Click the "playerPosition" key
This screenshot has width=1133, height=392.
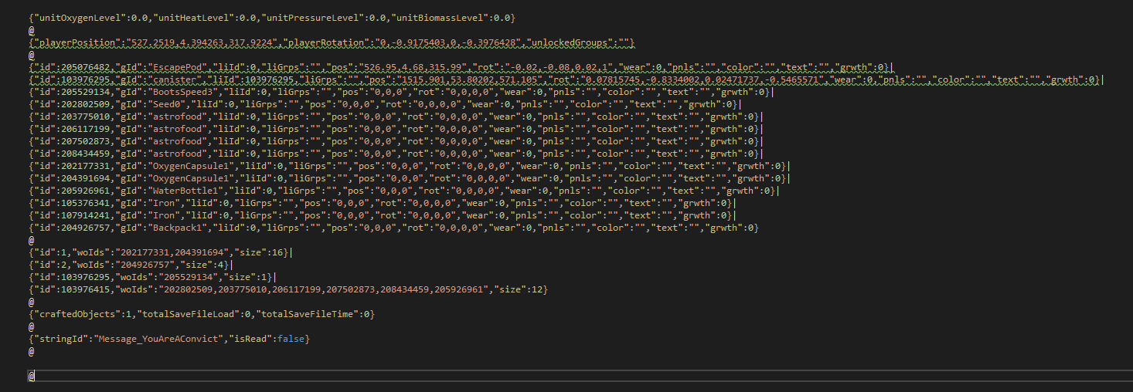coord(76,42)
